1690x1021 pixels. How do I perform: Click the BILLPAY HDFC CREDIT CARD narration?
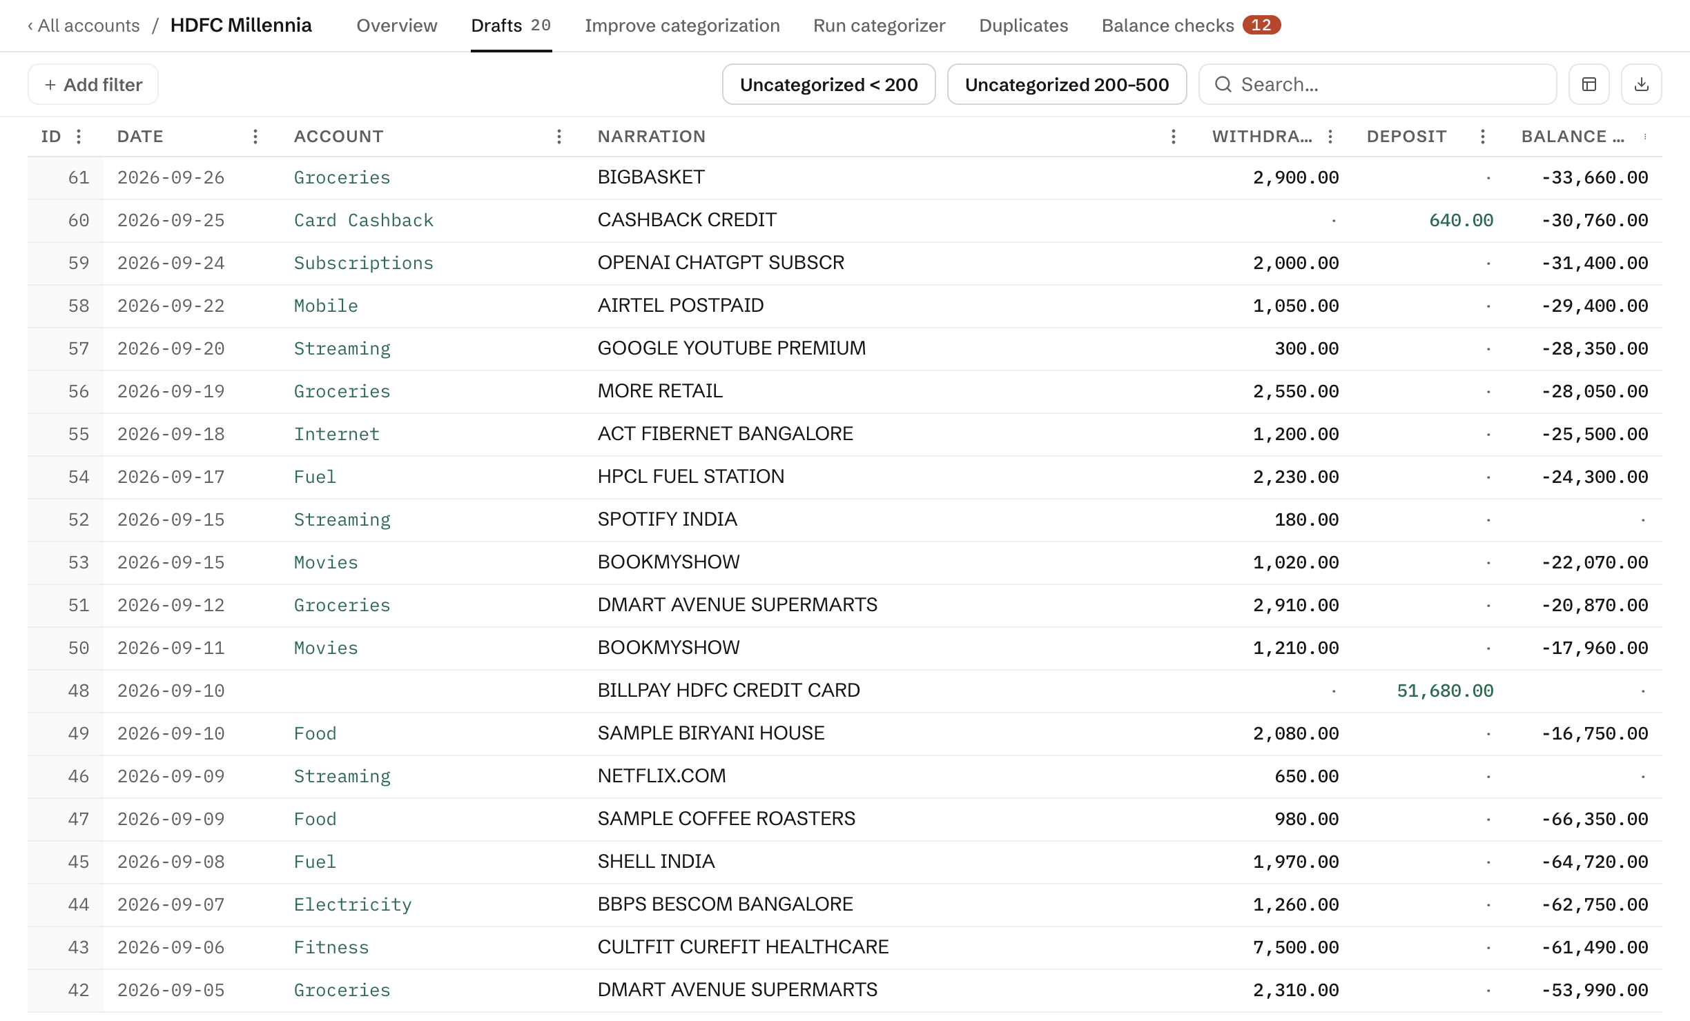click(728, 691)
